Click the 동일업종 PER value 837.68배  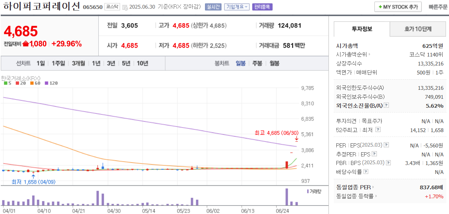tap(431, 187)
